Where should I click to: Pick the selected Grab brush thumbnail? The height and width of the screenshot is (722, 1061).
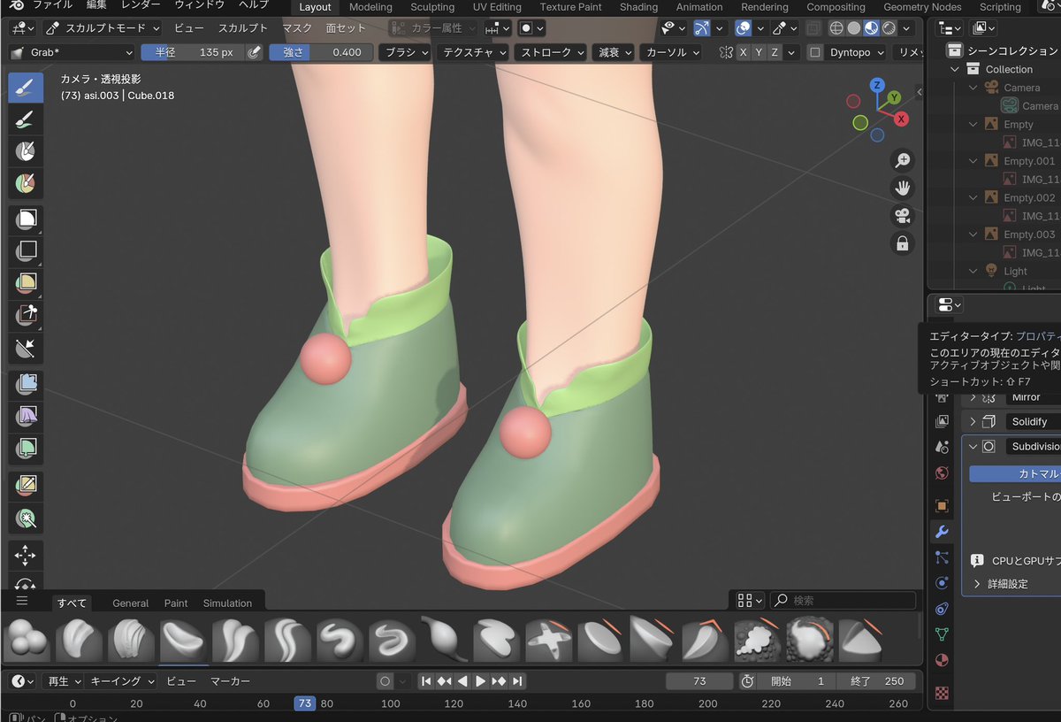pos(184,639)
